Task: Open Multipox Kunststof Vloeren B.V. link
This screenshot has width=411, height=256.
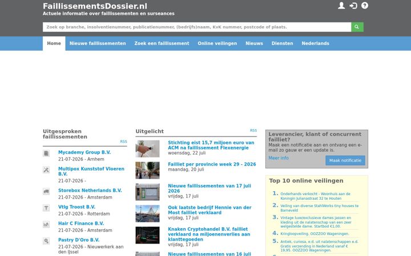Action: tap(91, 171)
